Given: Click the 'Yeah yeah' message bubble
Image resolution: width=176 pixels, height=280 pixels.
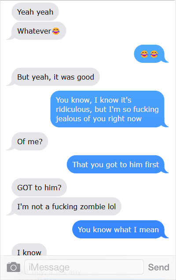Looking at the screenshot, I should pos(35,12).
